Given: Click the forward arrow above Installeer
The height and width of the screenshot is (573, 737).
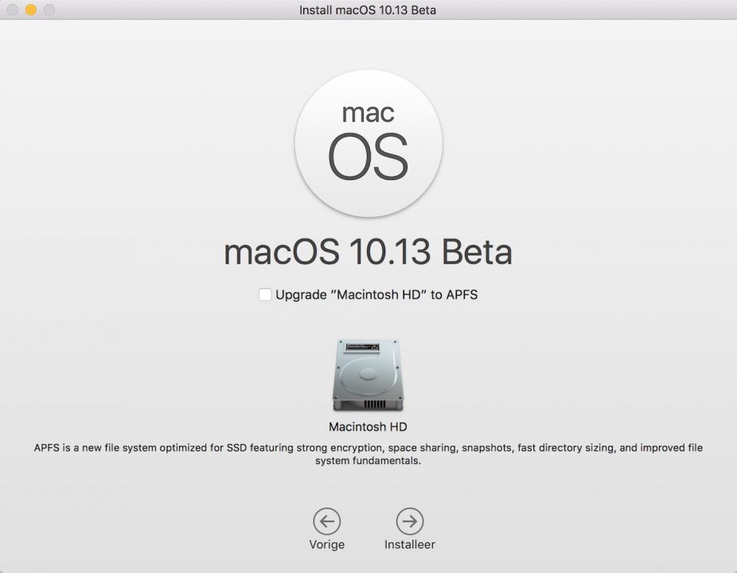Looking at the screenshot, I should tap(410, 520).
